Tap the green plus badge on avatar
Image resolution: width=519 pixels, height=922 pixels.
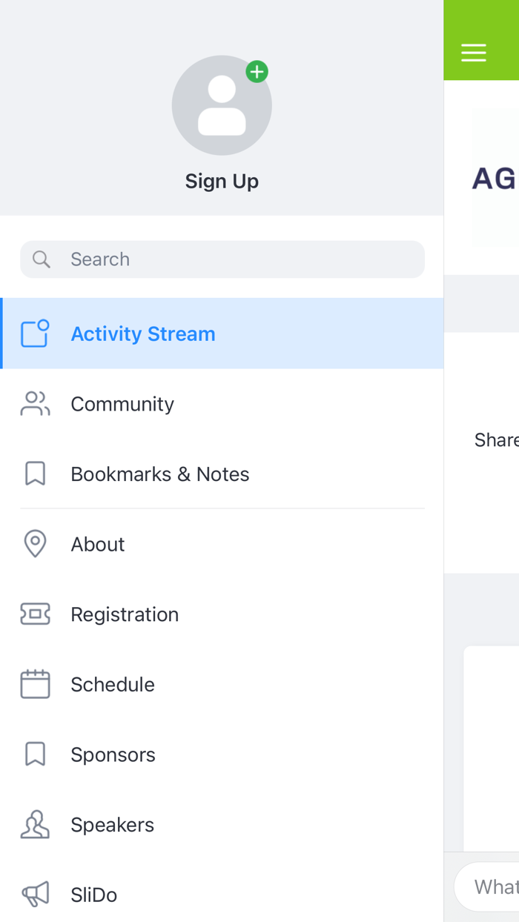257,72
